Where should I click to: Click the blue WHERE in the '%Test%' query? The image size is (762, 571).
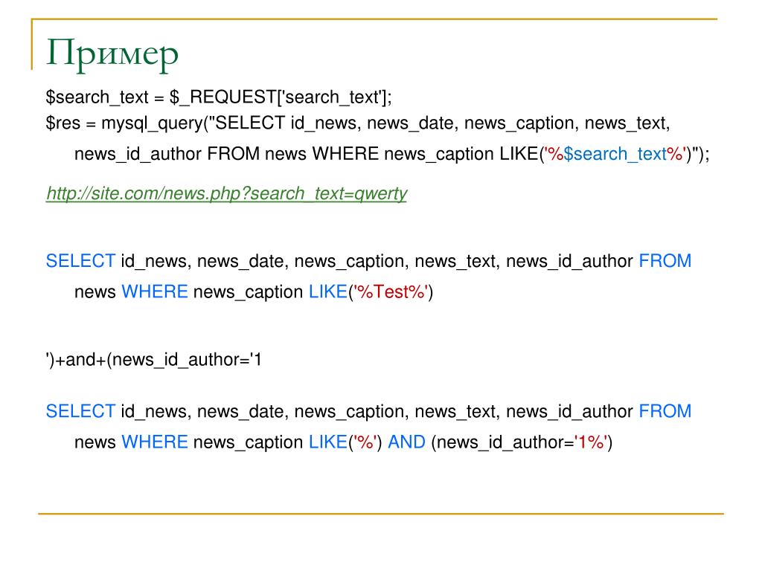[x=155, y=291]
